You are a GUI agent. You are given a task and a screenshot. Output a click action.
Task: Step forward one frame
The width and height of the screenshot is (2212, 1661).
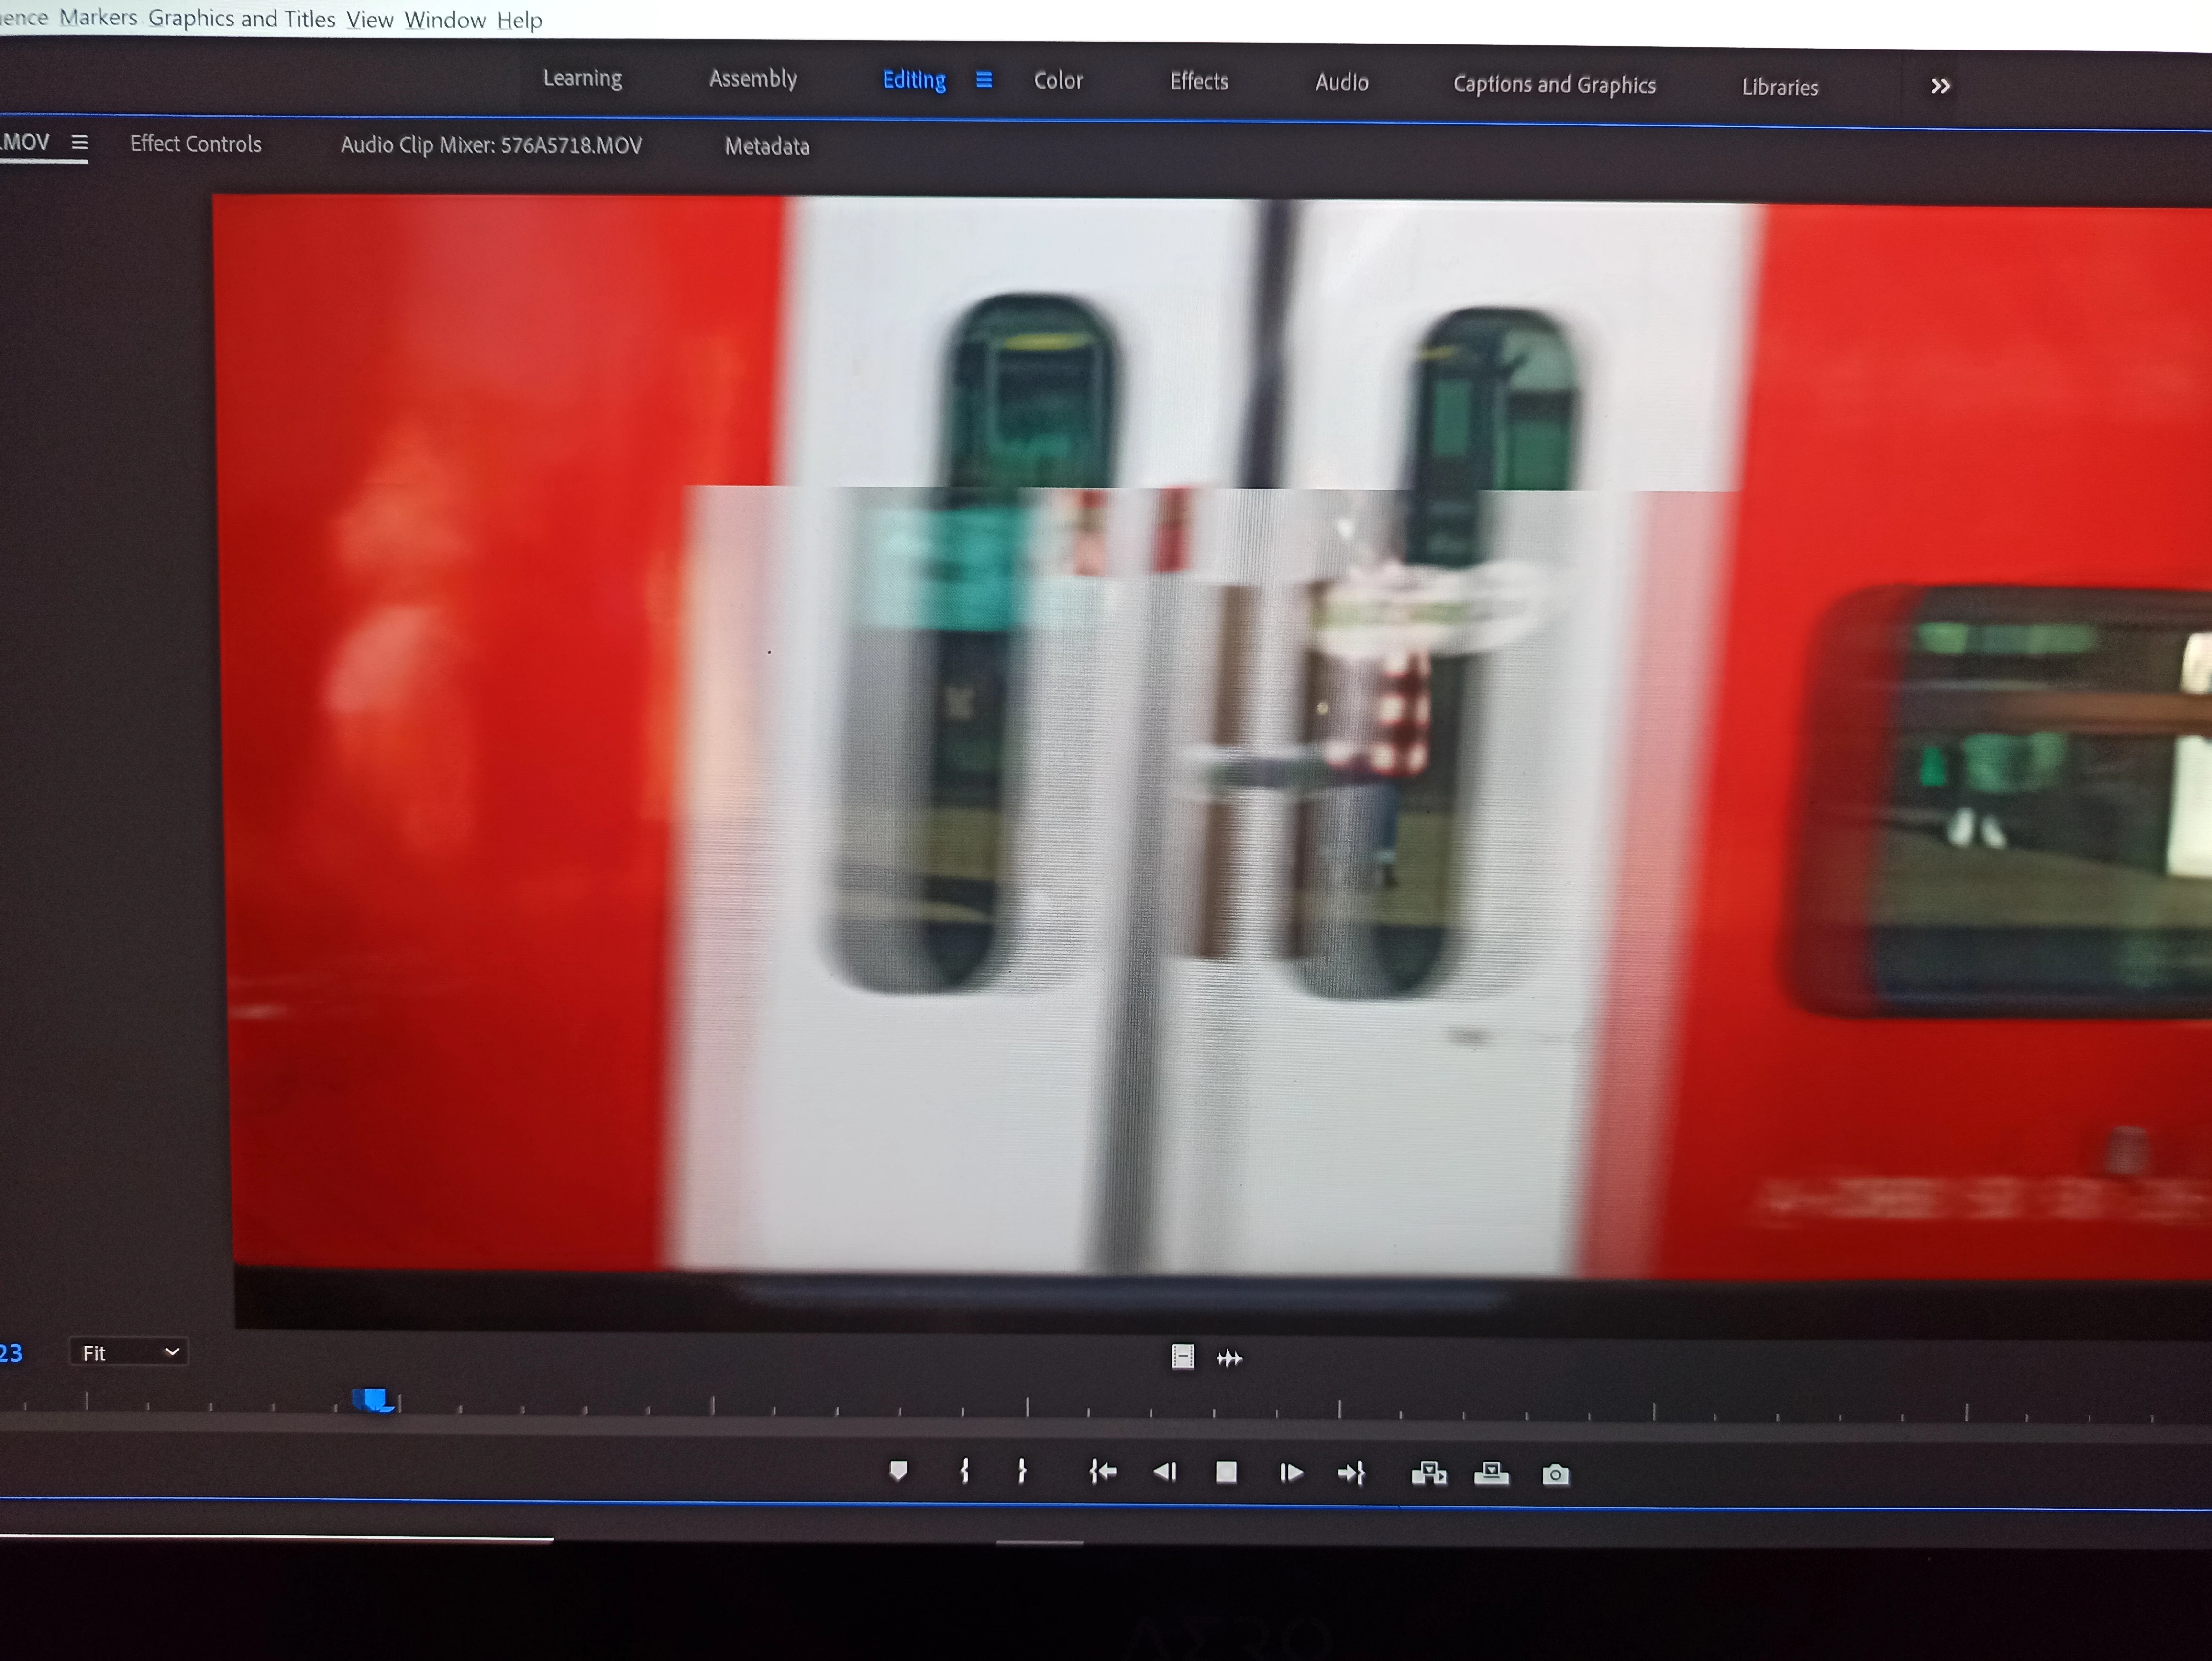click(1290, 1473)
